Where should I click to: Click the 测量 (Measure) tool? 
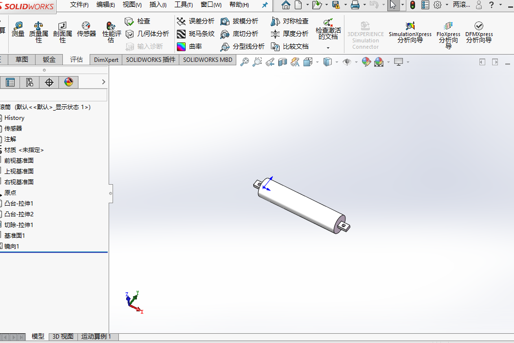(18, 30)
